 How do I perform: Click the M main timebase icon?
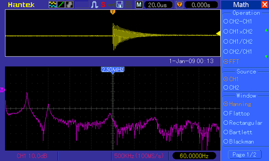pos(139,5)
